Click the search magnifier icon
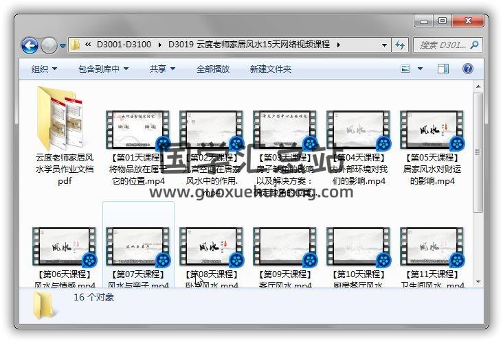 tap(474, 45)
